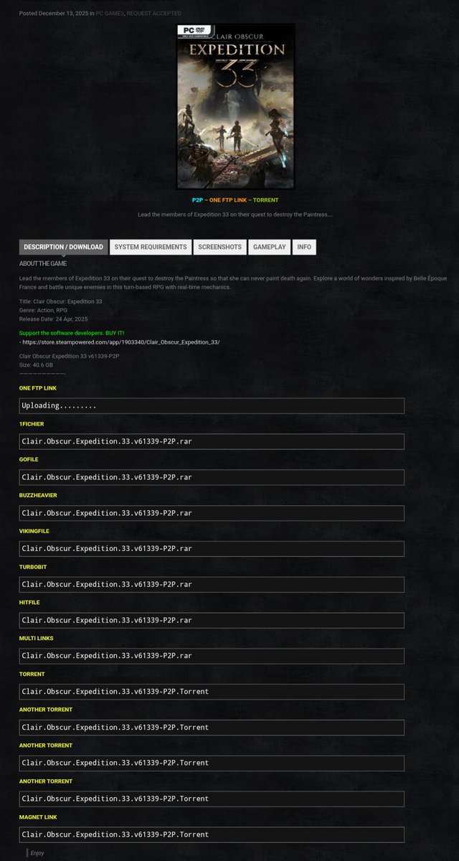Click the Uploading......... ONE FTP box
This screenshot has height=861, width=459.
pyautogui.click(x=212, y=405)
